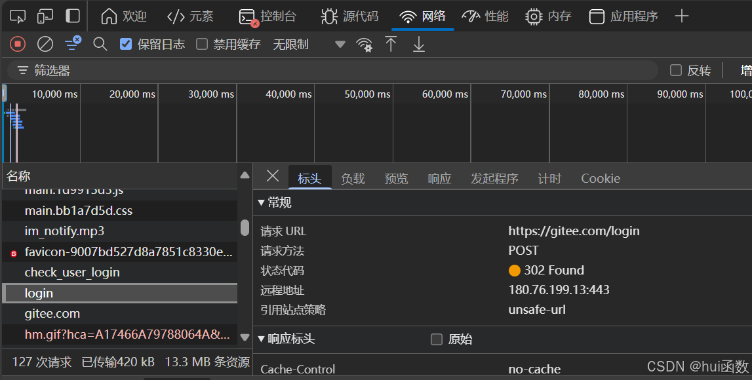Activate the inspect element picker icon
The image size is (752, 380).
(18, 16)
